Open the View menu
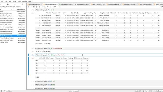 click(6, 1)
